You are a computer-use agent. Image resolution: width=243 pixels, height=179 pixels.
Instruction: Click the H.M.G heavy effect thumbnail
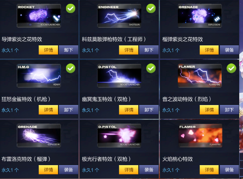[x=39, y=76]
